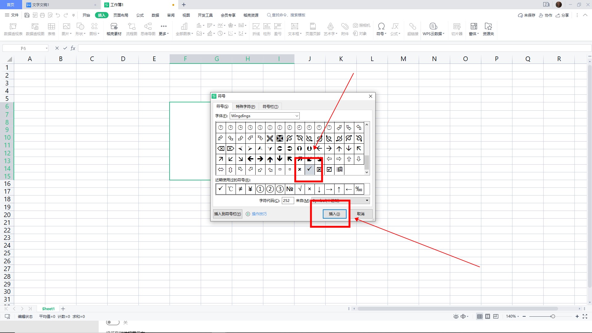Open the 操作技巧 tips link
This screenshot has height=333, width=592.
(259, 214)
